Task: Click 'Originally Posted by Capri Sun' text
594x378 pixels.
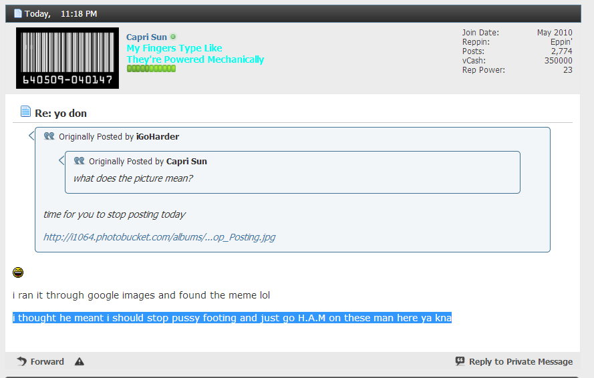Action: (x=148, y=162)
